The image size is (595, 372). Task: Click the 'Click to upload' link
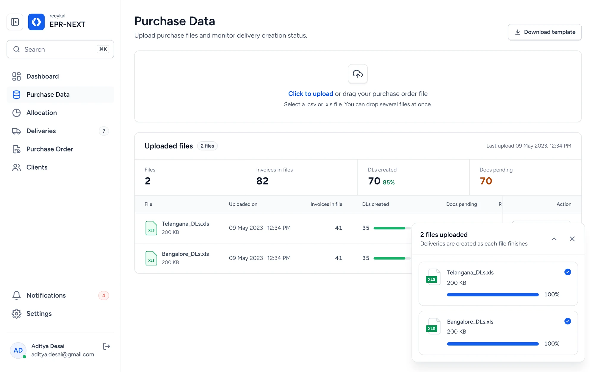point(311,94)
